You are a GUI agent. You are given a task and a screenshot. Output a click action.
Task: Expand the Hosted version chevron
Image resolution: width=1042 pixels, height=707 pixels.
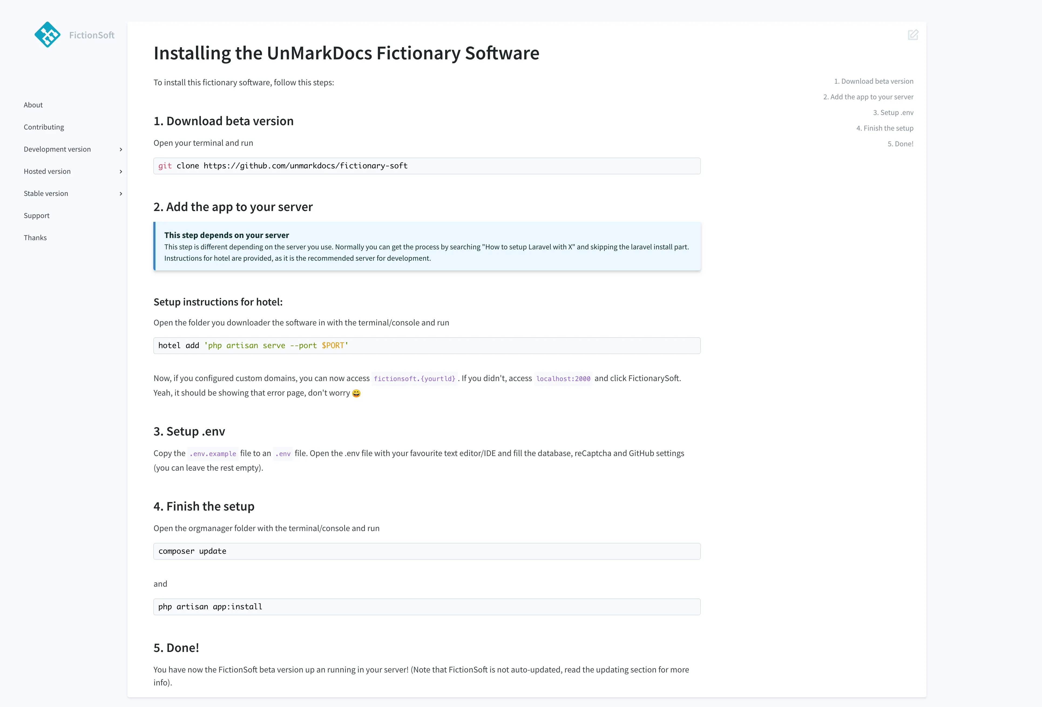click(121, 172)
